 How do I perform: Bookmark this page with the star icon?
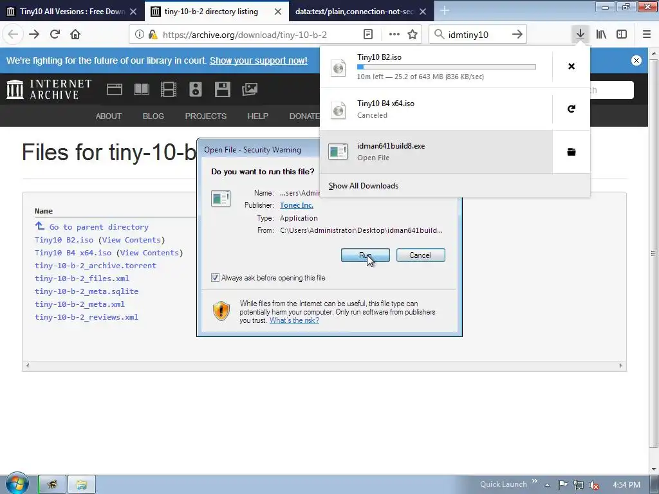[413, 35]
